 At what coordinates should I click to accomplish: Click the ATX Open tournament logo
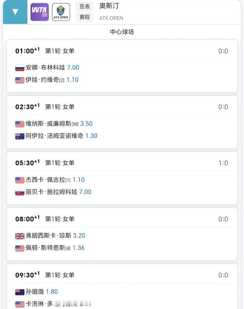point(61,12)
